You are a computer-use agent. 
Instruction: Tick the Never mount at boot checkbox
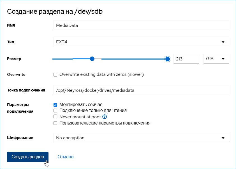(55, 117)
